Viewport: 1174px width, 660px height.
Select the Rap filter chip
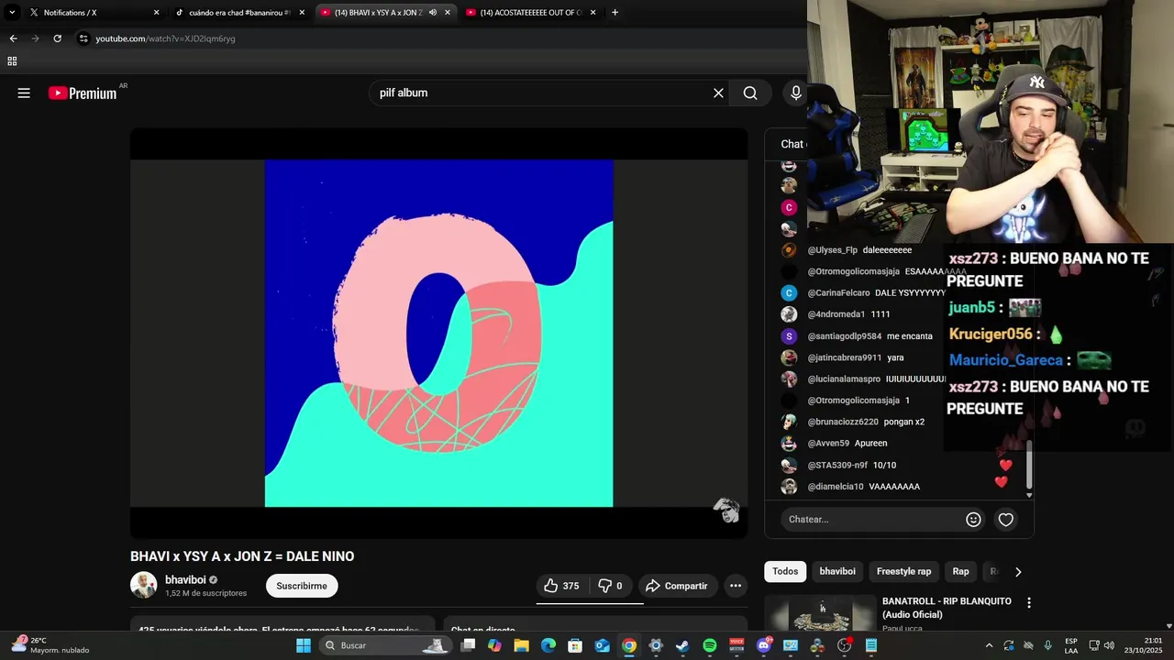click(960, 571)
